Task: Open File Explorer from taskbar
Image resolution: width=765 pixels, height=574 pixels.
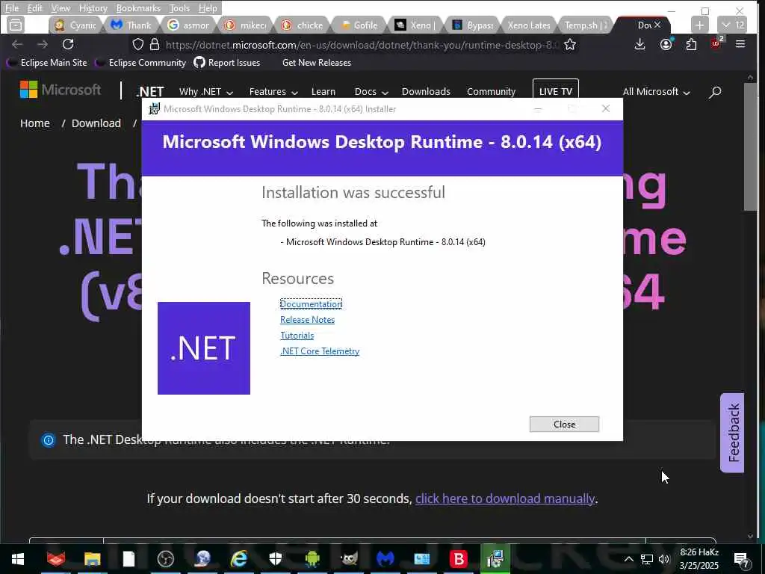Action: click(x=92, y=559)
